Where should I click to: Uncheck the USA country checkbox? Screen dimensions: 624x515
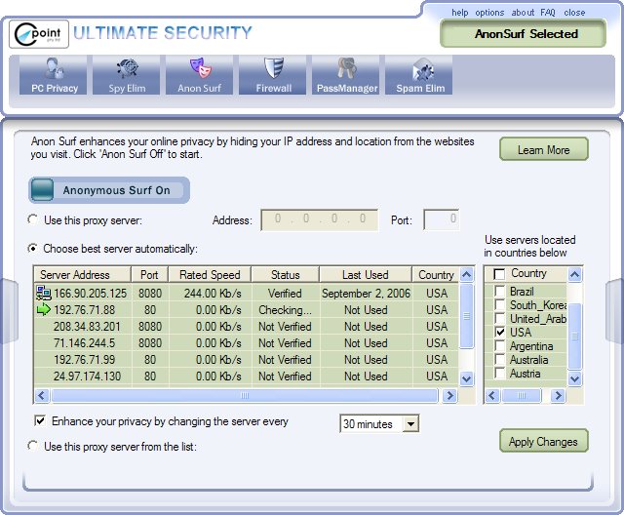(499, 332)
